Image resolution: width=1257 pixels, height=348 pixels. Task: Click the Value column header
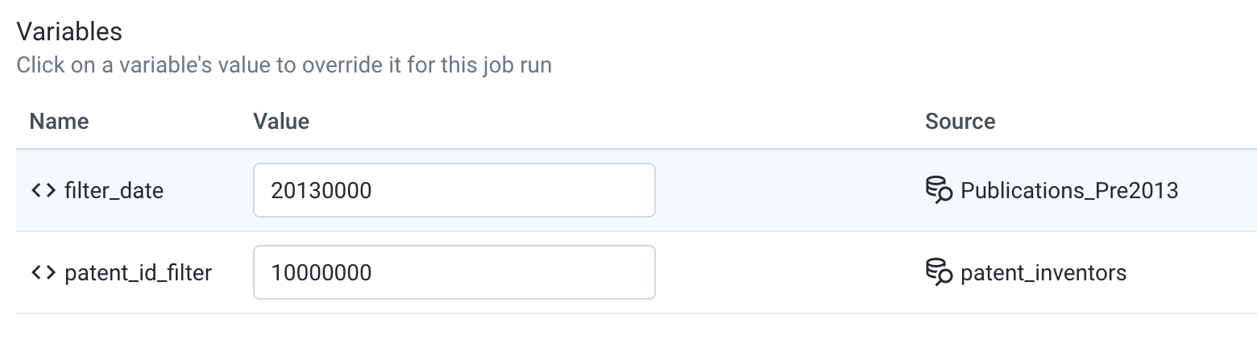[x=281, y=121]
